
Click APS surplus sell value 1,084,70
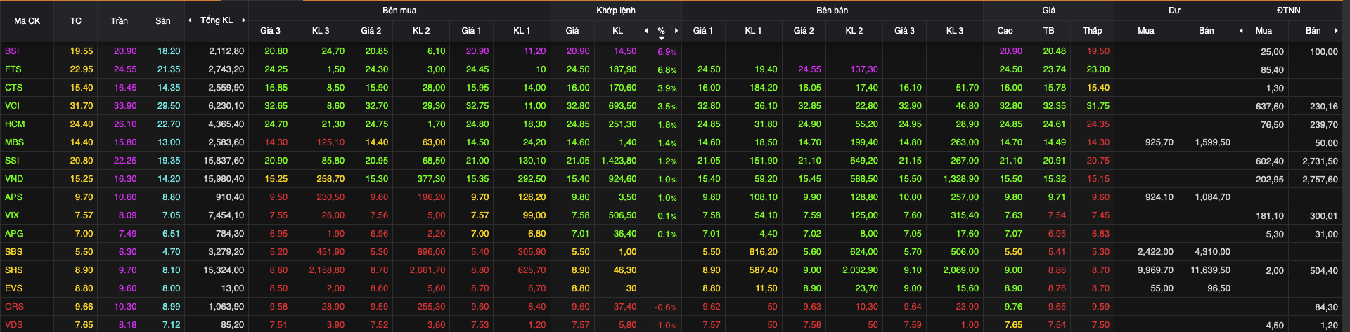(1213, 197)
